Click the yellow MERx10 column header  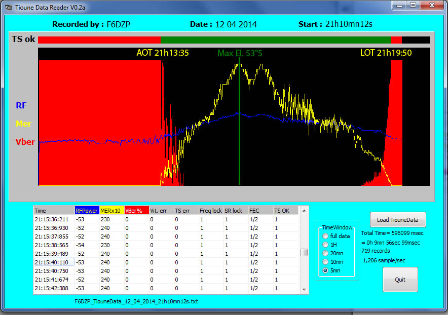(x=111, y=211)
